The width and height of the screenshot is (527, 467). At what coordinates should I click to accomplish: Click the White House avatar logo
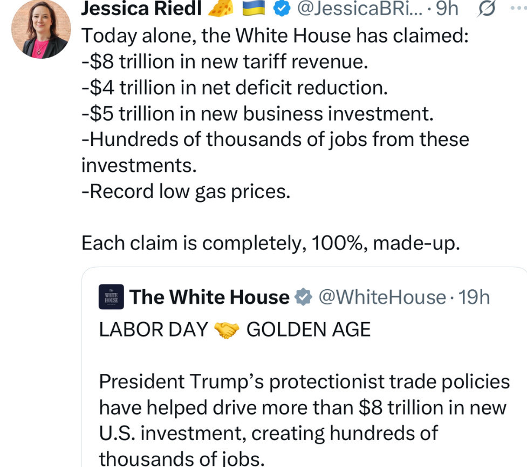tap(111, 297)
